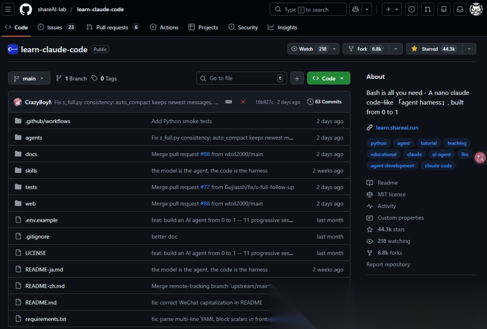Open the Insights tab
Screen dimensions: 487x329
[283, 27]
